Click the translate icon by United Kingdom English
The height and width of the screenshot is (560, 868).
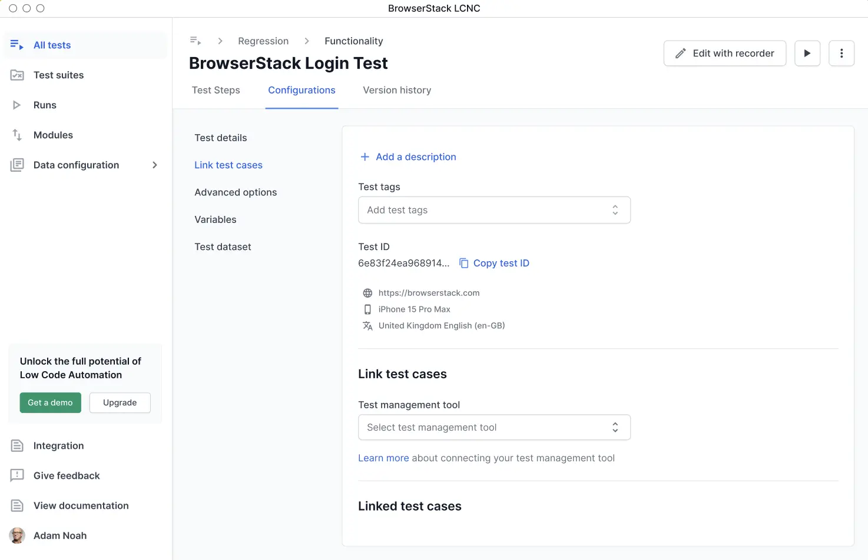[x=367, y=326]
